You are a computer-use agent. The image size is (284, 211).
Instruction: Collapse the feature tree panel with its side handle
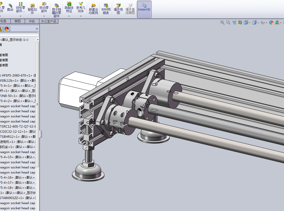point(41,134)
